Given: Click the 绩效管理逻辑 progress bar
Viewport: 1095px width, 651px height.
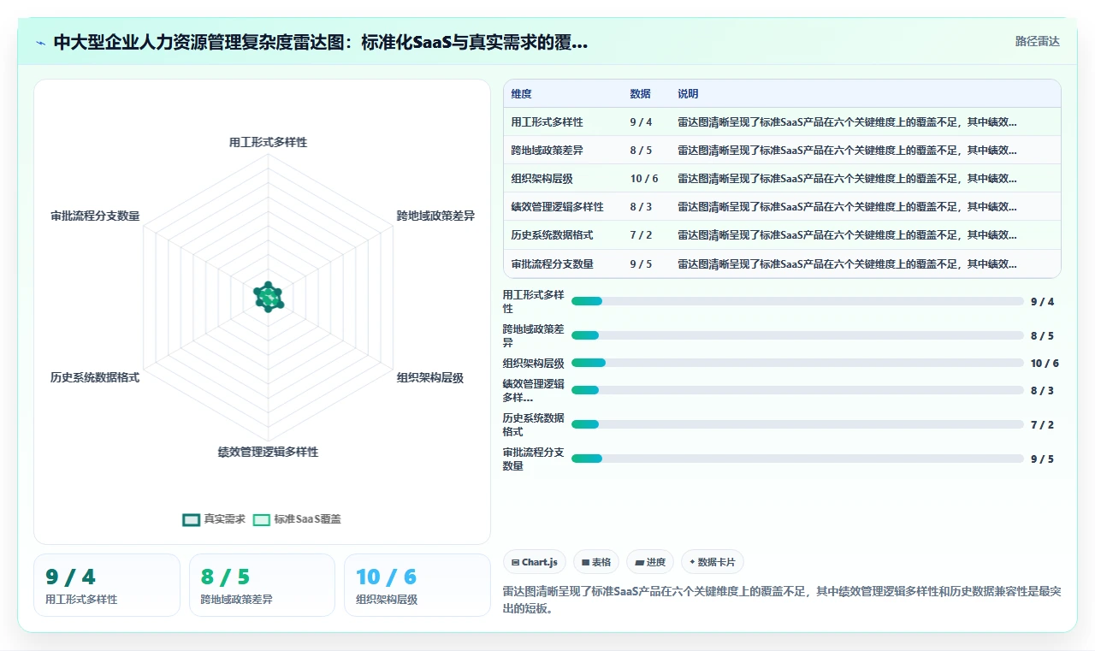Looking at the screenshot, I should (797, 390).
